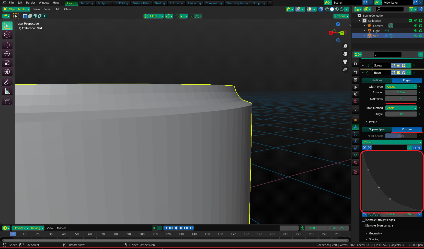The width and height of the screenshot is (424, 249).
Task: Toggle Camera visibility eye in outliner
Action: click(x=416, y=26)
